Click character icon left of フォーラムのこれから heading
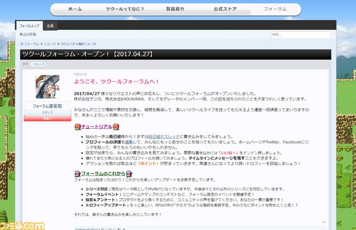356x230 pixels. point(77,174)
